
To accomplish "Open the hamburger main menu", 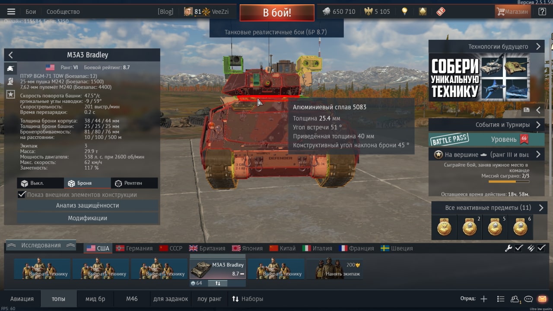I will point(11,12).
